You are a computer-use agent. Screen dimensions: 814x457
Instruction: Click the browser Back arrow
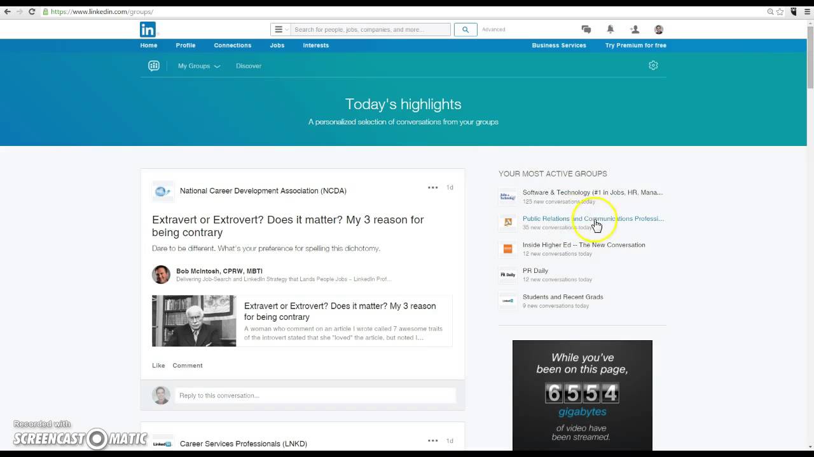(7, 11)
